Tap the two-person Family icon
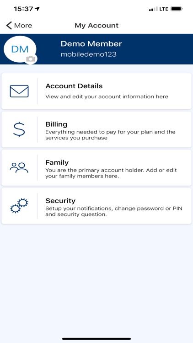The image size is (193, 343). [19, 168]
